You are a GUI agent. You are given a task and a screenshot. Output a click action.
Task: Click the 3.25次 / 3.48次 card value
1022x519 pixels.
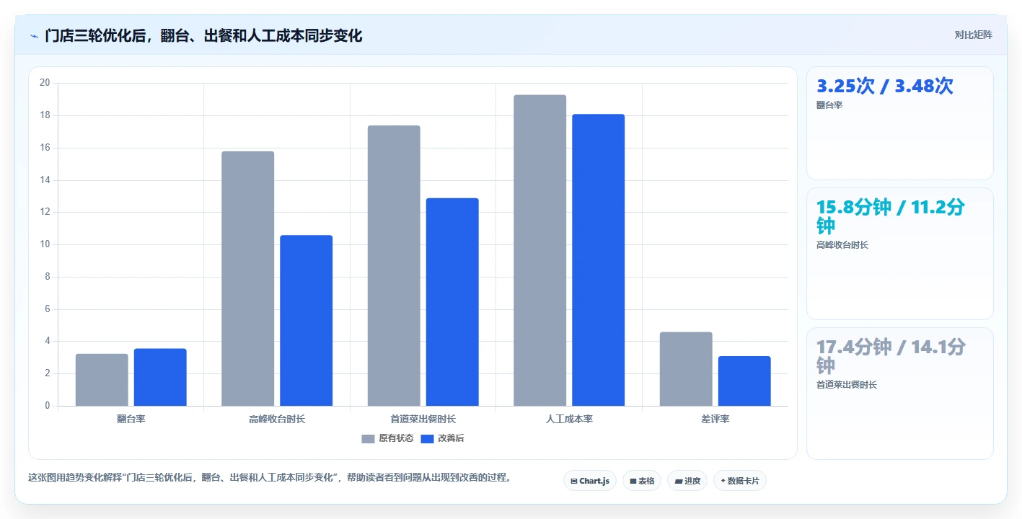885,86
